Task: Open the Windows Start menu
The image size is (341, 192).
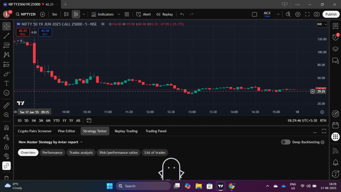Action: (x=110, y=186)
